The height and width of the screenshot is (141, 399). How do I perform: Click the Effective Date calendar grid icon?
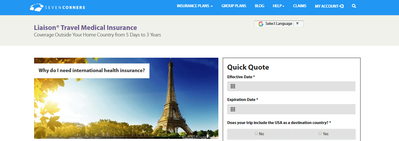tap(233, 86)
